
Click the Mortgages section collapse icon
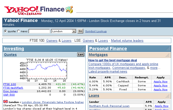[168, 55]
